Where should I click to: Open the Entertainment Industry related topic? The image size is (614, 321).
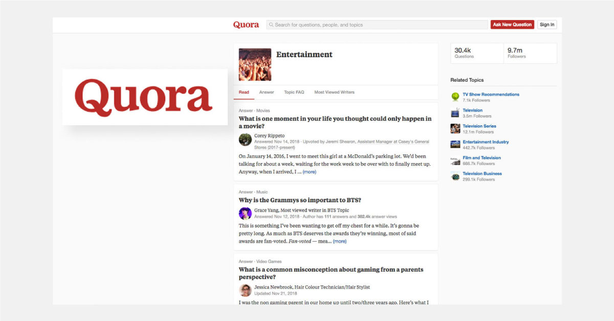point(486,142)
